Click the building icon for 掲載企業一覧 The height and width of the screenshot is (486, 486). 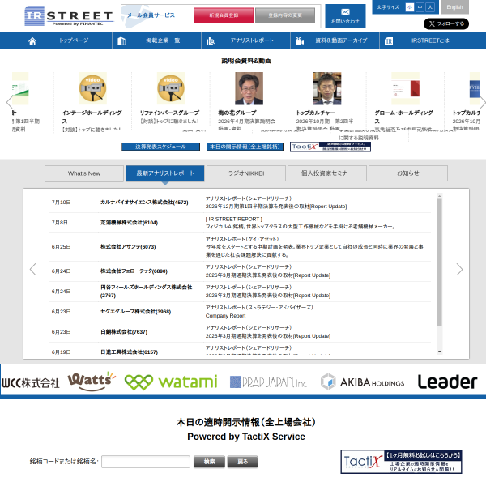click(x=122, y=41)
